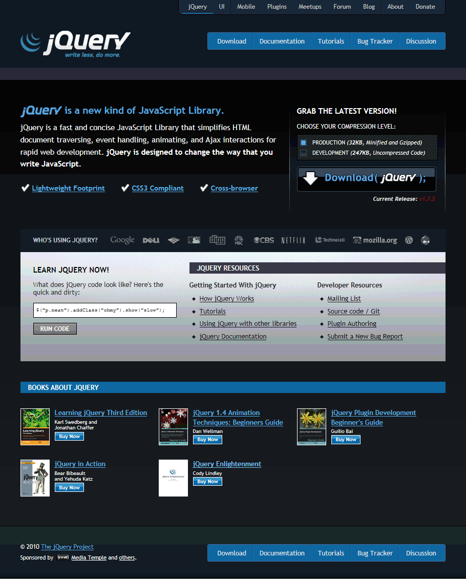Select the MLB logo
The image size is (466, 579).
click(x=194, y=240)
